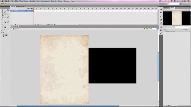Switch to the Properties panel tab
The image size is (191, 107).
pos(166,8)
